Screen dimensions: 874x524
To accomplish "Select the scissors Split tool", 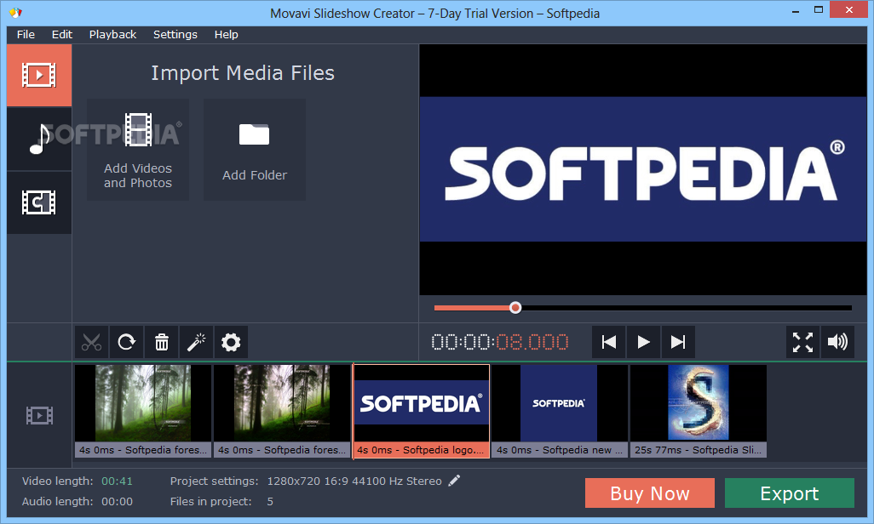I will point(91,342).
